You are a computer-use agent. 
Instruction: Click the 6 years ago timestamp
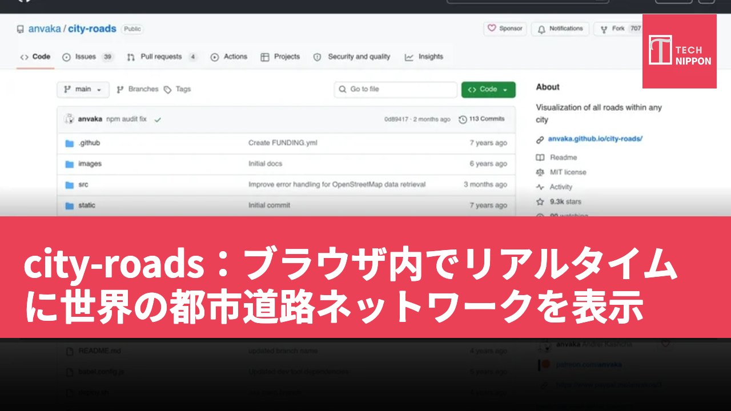(488, 164)
